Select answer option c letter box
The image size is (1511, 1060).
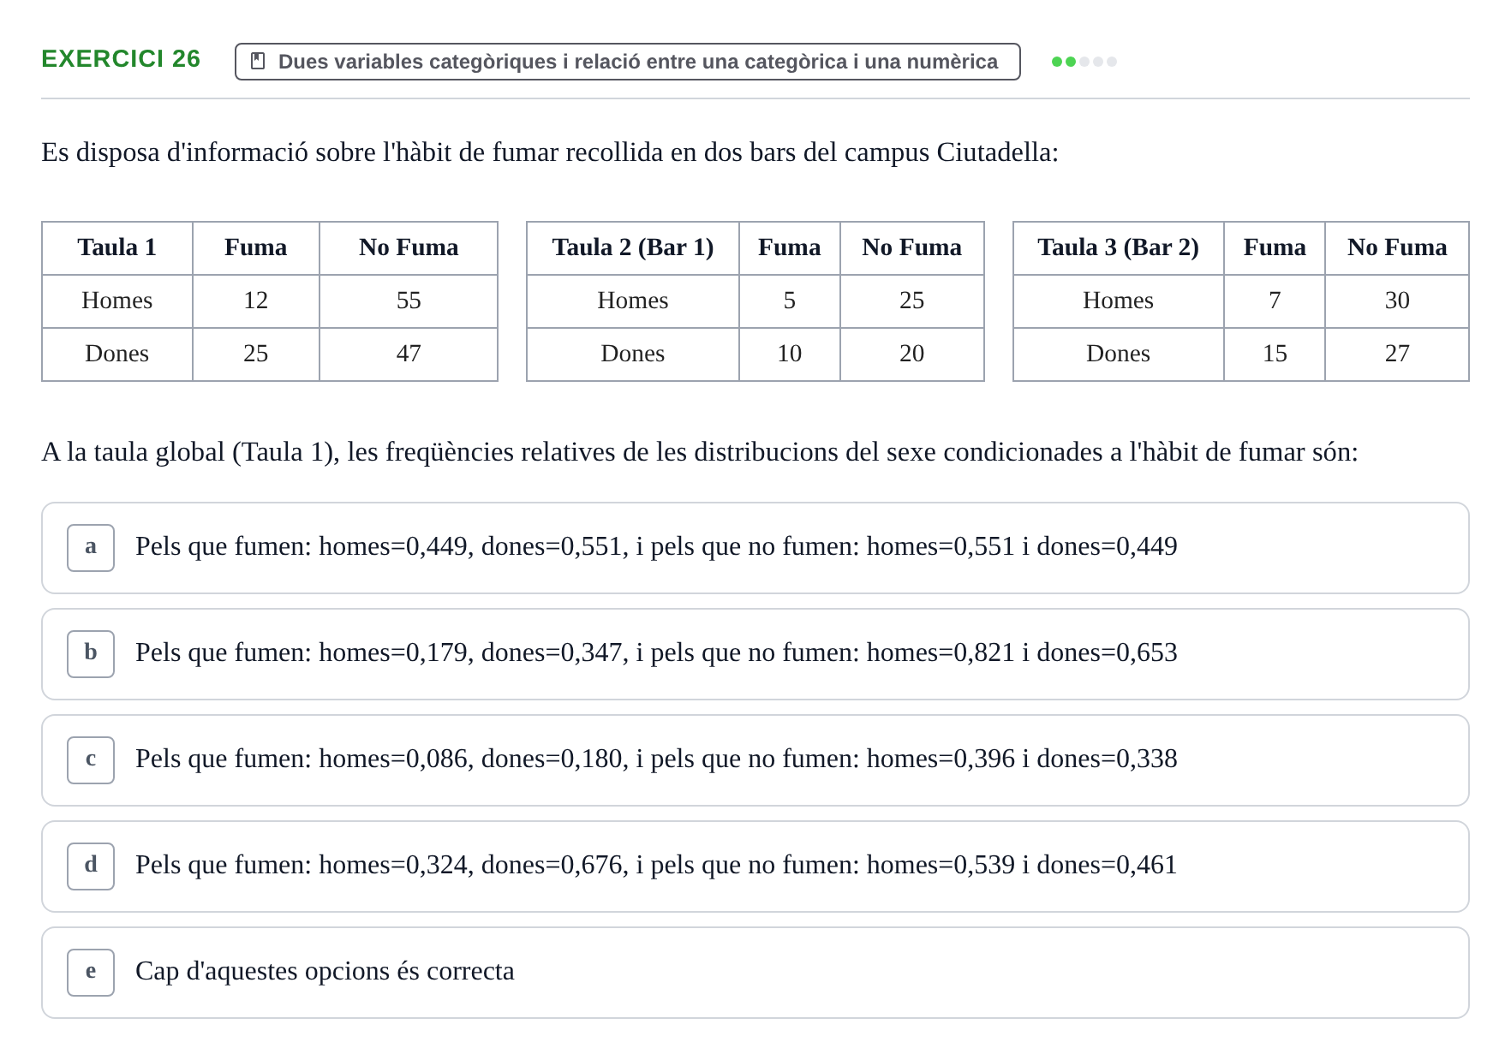tap(91, 760)
